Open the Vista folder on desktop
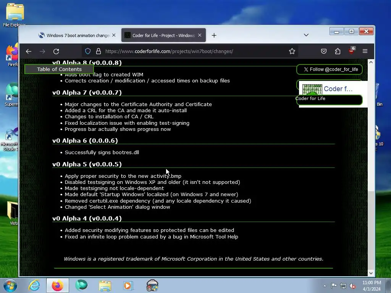 click(x=13, y=213)
